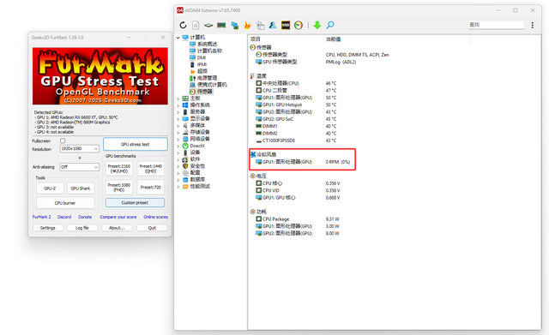Start the GPU stress test button

136,144
